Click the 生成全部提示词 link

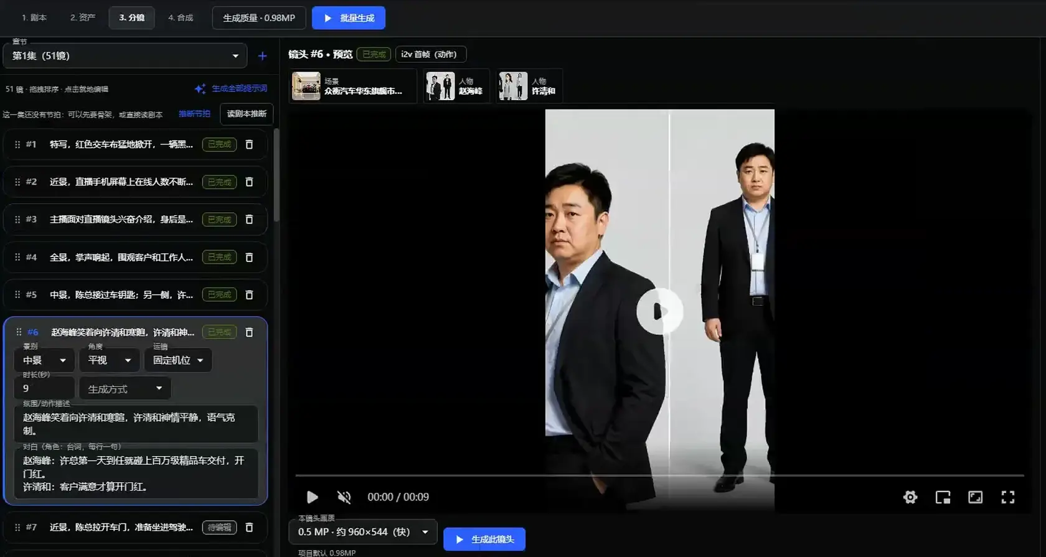click(x=240, y=89)
